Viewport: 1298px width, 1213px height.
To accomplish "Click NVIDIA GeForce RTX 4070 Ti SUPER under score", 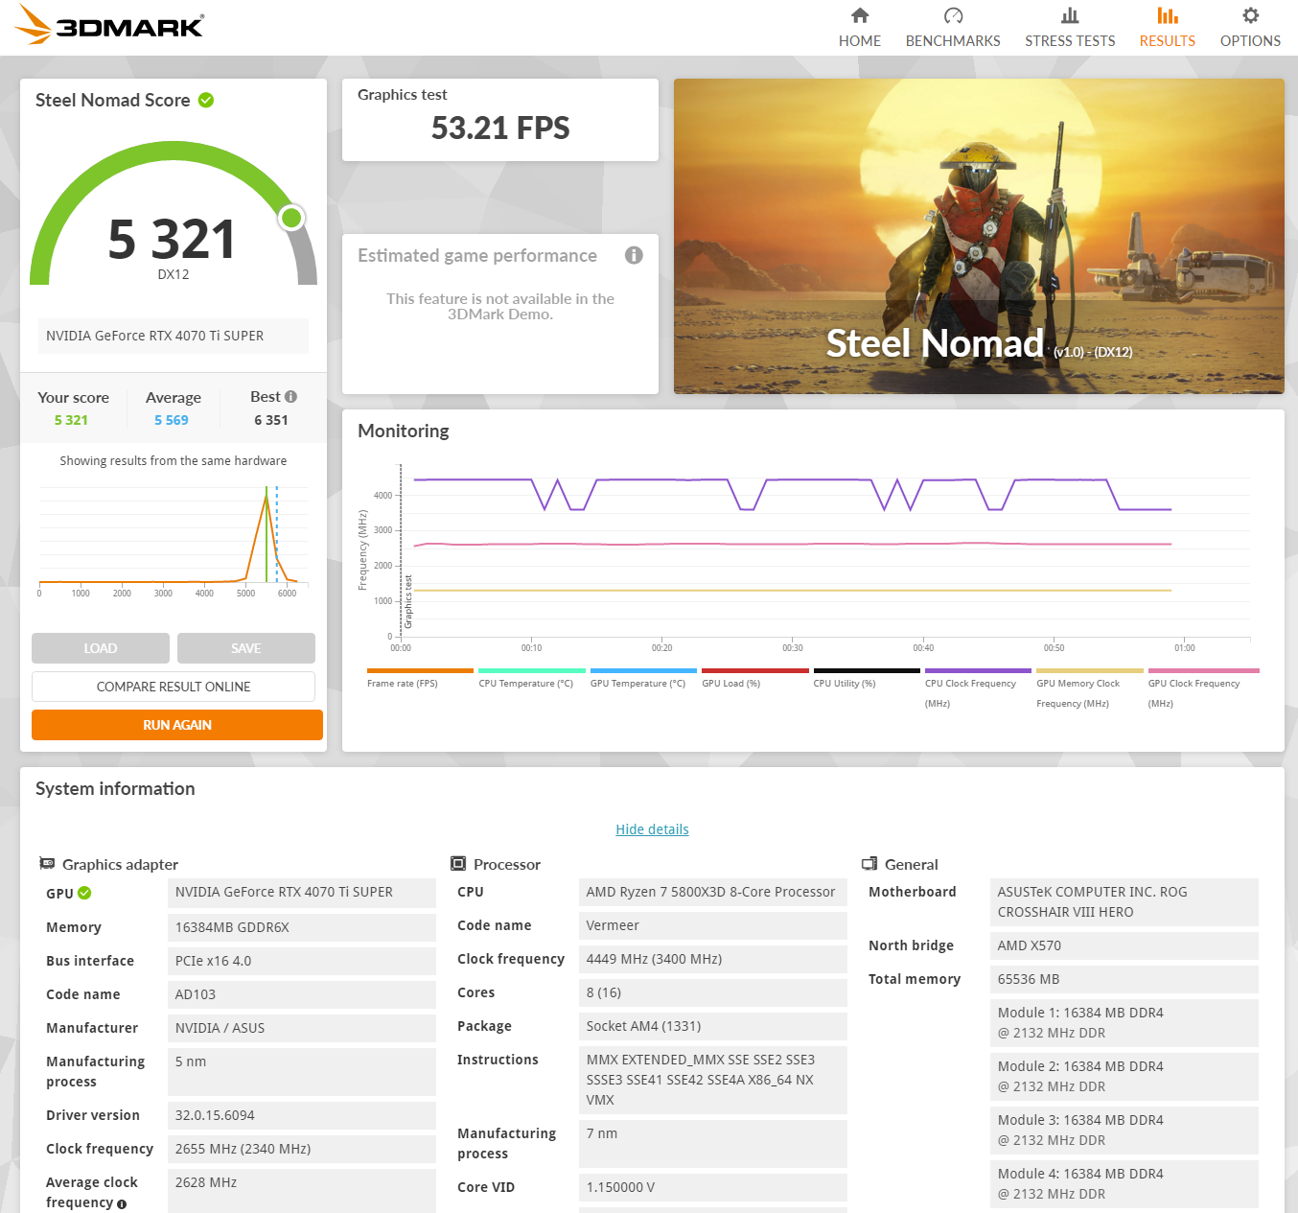I will click(174, 336).
